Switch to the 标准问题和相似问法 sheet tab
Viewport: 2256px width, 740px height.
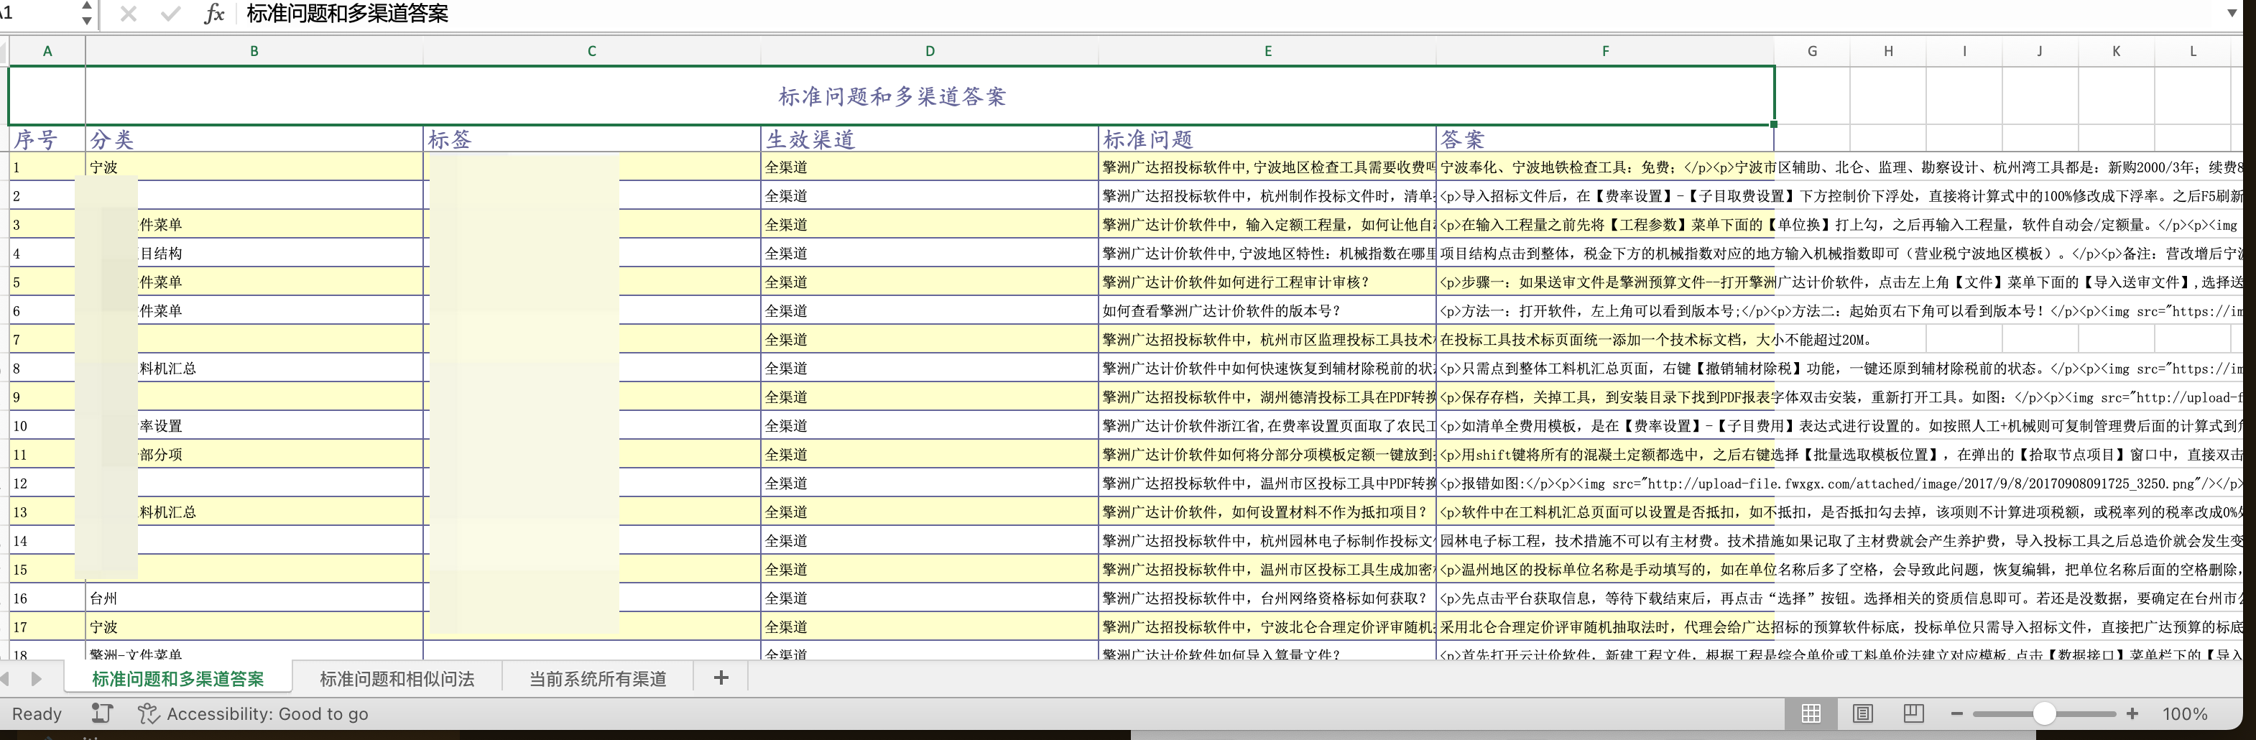click(x=396, y=677)
